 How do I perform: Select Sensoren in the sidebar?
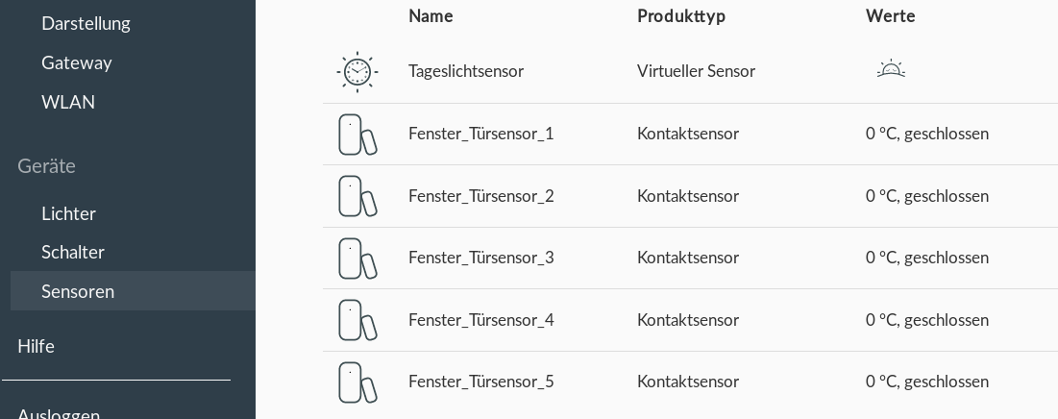point(133,291)
